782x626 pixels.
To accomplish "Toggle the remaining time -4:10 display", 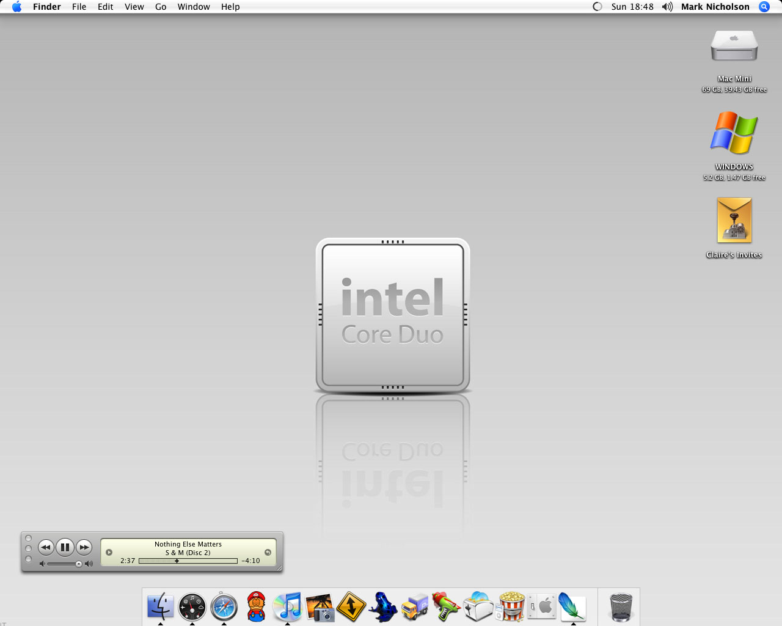I will (250, 561).
